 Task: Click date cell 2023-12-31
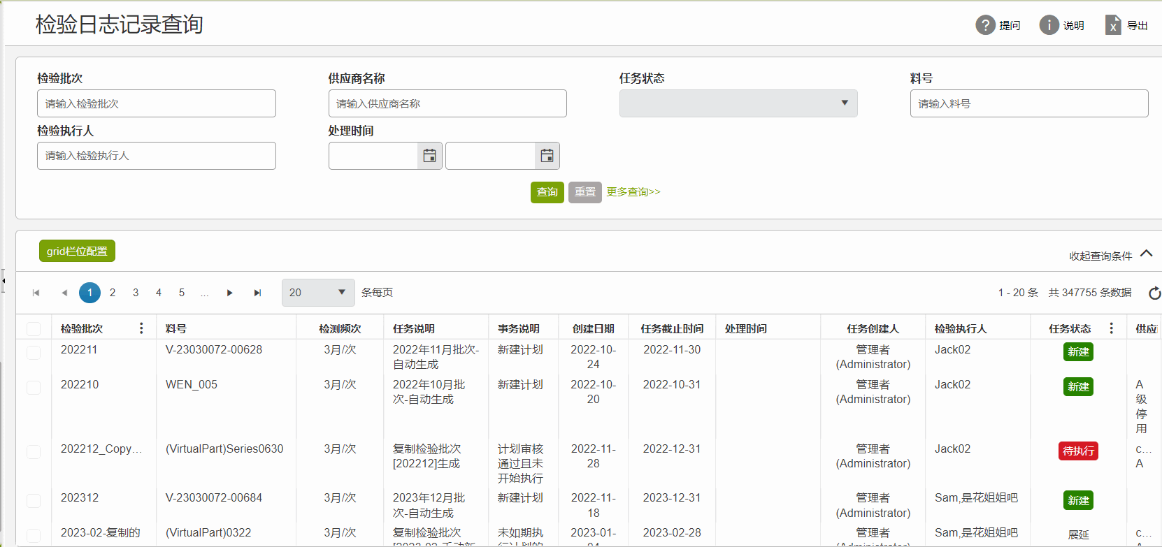[x=672, y=497]
